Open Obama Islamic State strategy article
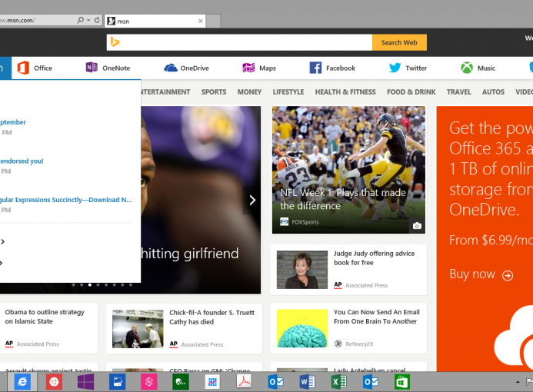Viewport: 533px width, 392px height. pyautogui.click(x=45, y=317)
